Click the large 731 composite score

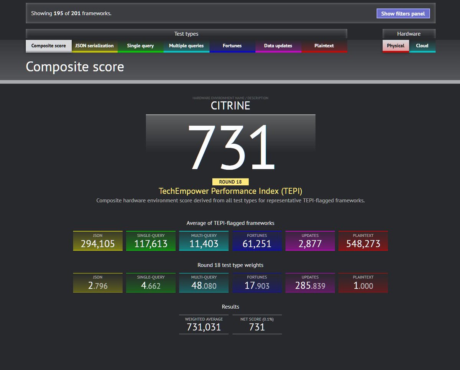(231, 147)
